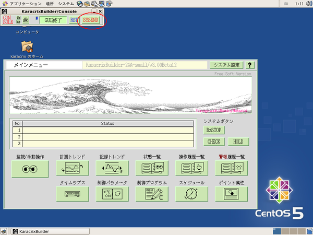Click the Kanagawa wave banner image
This screenshot has width=313, height=235.
click(130, 95)
